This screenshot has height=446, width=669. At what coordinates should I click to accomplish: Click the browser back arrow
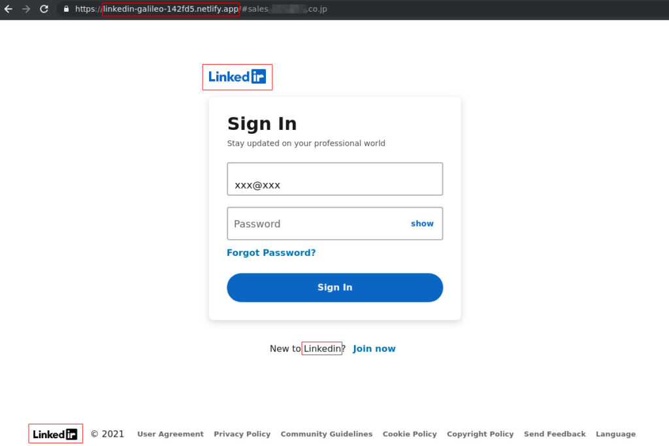[x=8, y=9]
